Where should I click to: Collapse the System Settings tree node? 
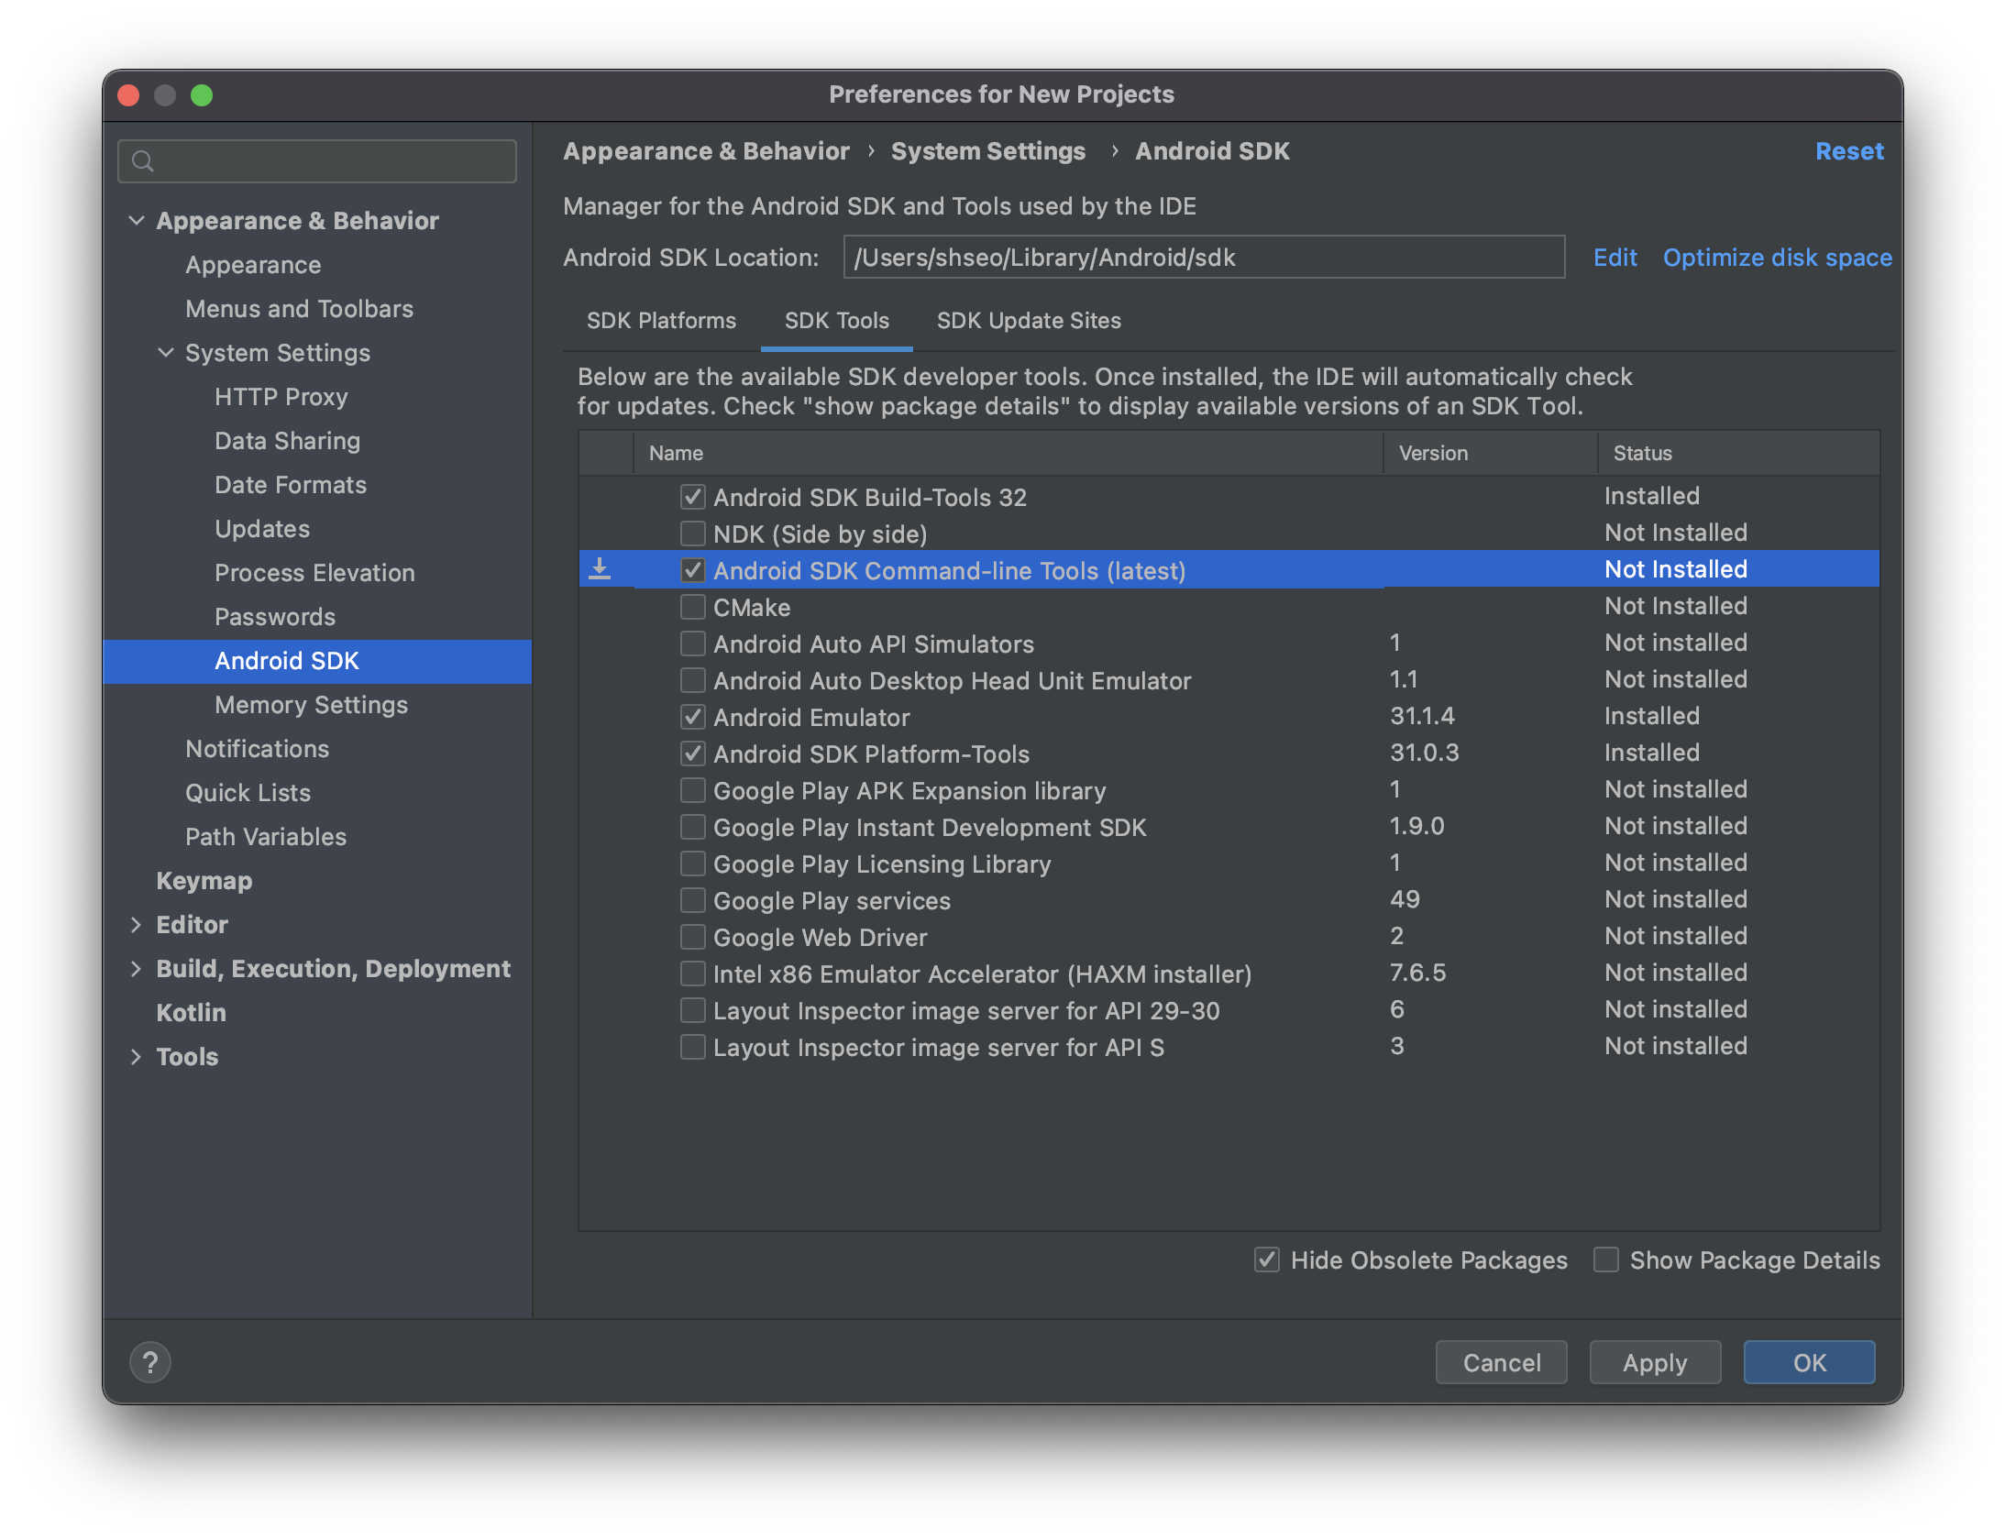point(166,352)
